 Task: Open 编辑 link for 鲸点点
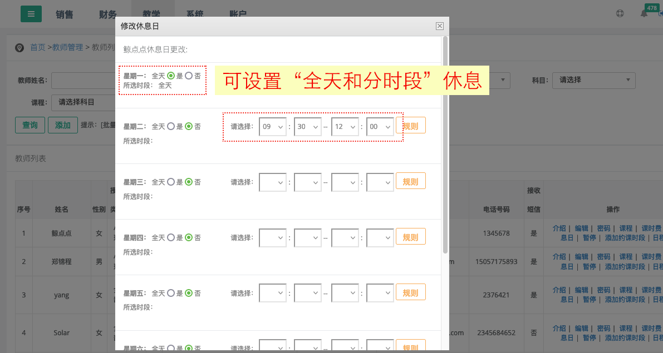click(581, 228)
